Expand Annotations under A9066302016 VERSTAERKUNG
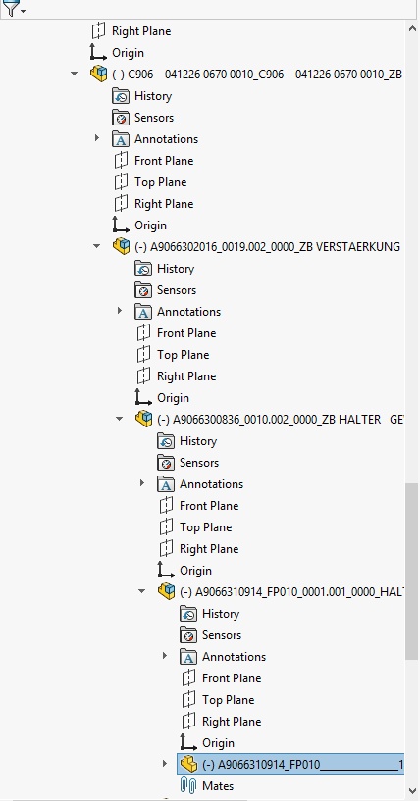420x801 pixels. tap(119, 311)
